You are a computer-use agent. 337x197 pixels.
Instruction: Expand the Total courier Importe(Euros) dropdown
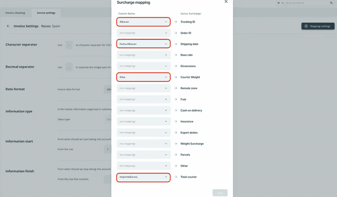[x=143, y=177]
